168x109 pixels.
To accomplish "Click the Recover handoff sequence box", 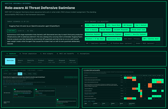I will (123, 104).
